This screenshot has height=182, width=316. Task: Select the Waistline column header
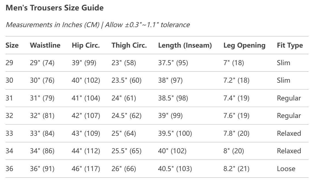point(45,45)
